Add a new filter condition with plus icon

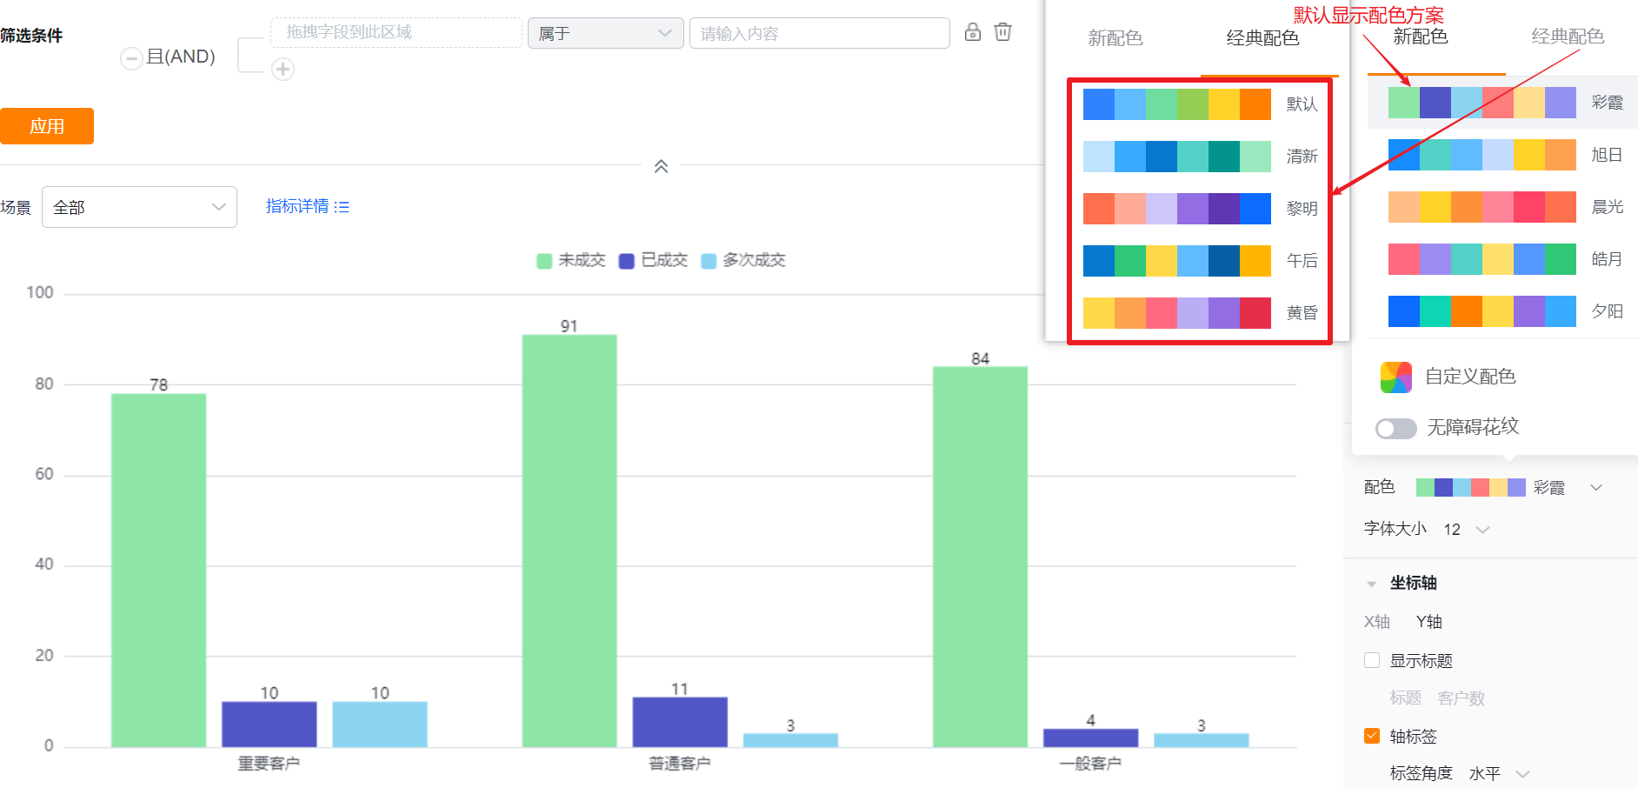click(x=283, y=69)
